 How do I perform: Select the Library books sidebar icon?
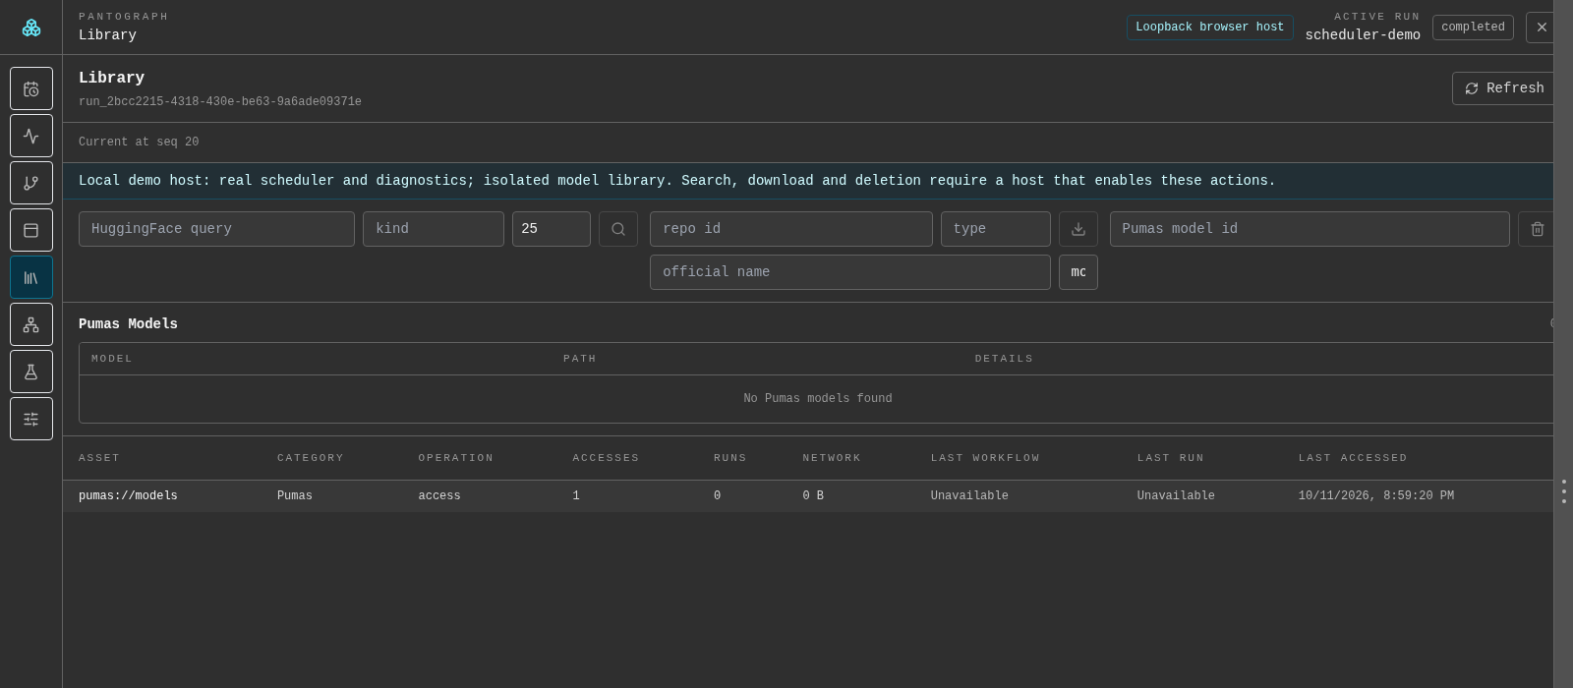(x=31, y=277)
